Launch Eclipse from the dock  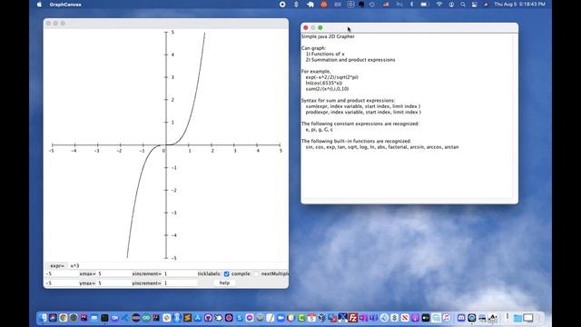(x=135, y=318)
